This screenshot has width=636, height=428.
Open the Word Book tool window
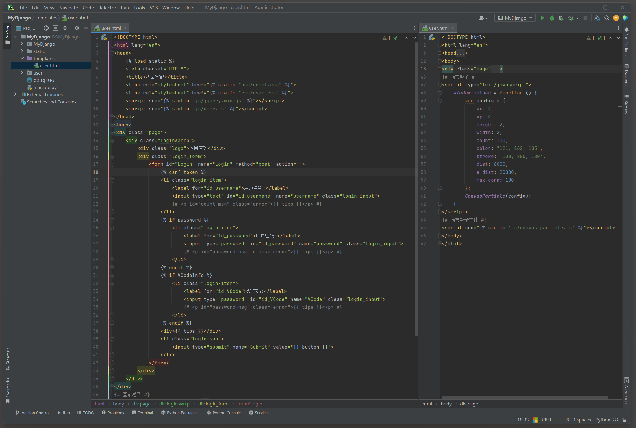626,391
